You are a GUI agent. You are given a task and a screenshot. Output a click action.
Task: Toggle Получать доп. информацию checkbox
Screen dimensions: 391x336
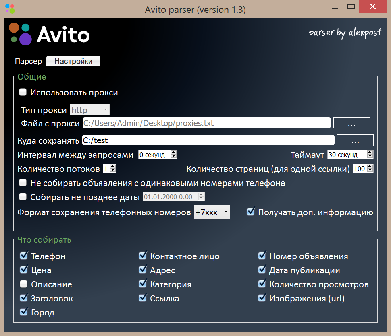(x=251, y=212)
